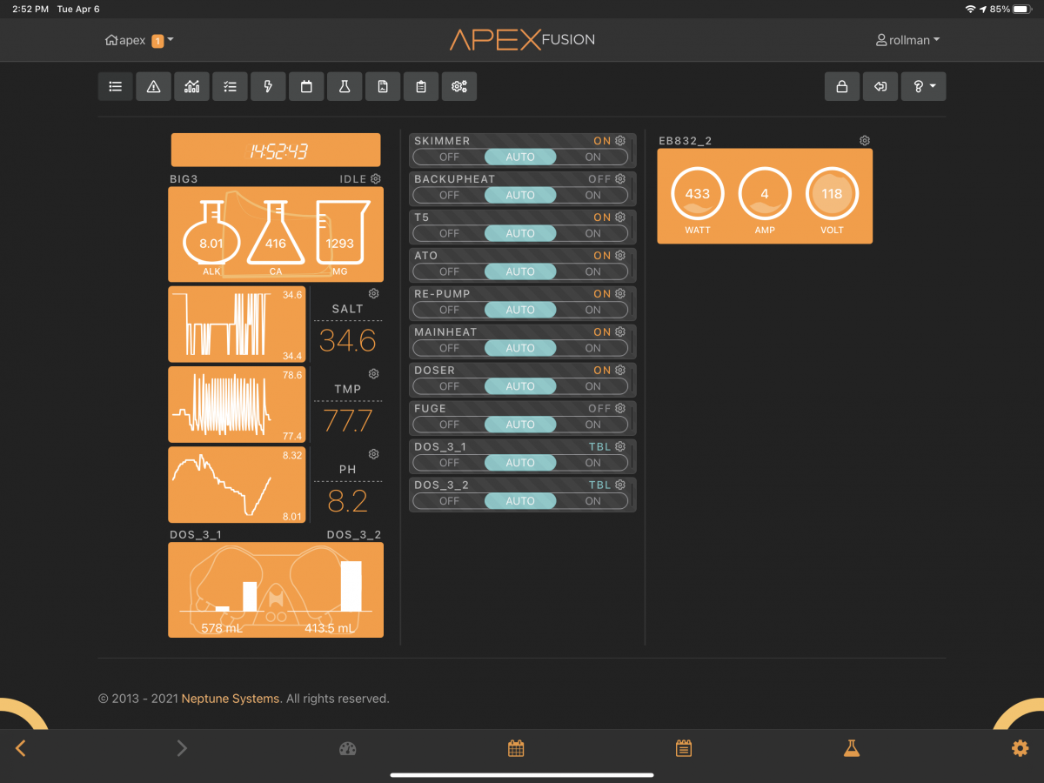
Task: Open the flask measurements toolbar icon
Action: [345, 86]
